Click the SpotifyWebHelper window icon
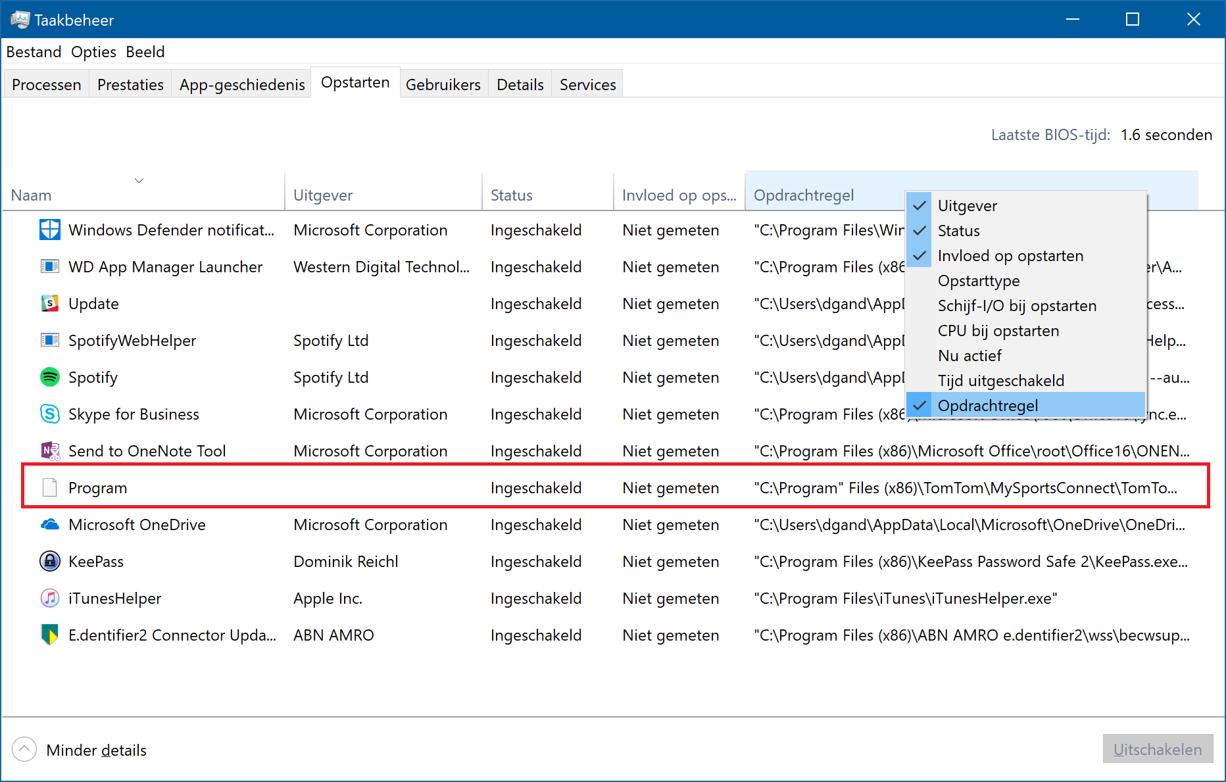 point(50,340)
